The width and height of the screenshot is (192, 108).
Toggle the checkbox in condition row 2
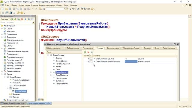coord(91,61)
